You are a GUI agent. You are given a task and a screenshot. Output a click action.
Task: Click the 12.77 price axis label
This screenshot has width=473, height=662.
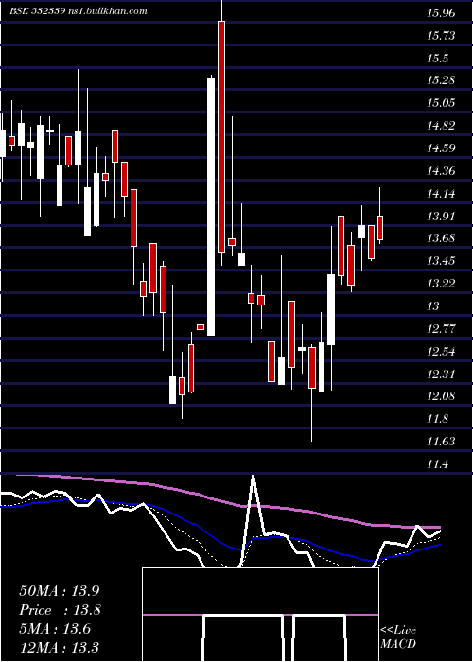tap(441, 329)
